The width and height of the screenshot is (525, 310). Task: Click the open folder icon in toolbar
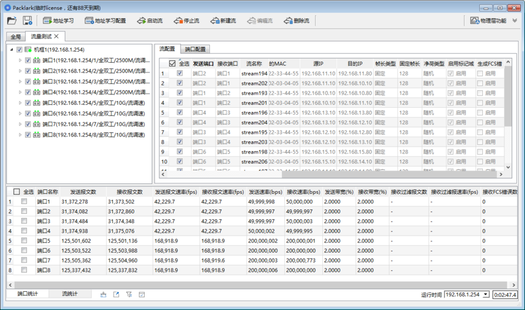pos(12,21)
